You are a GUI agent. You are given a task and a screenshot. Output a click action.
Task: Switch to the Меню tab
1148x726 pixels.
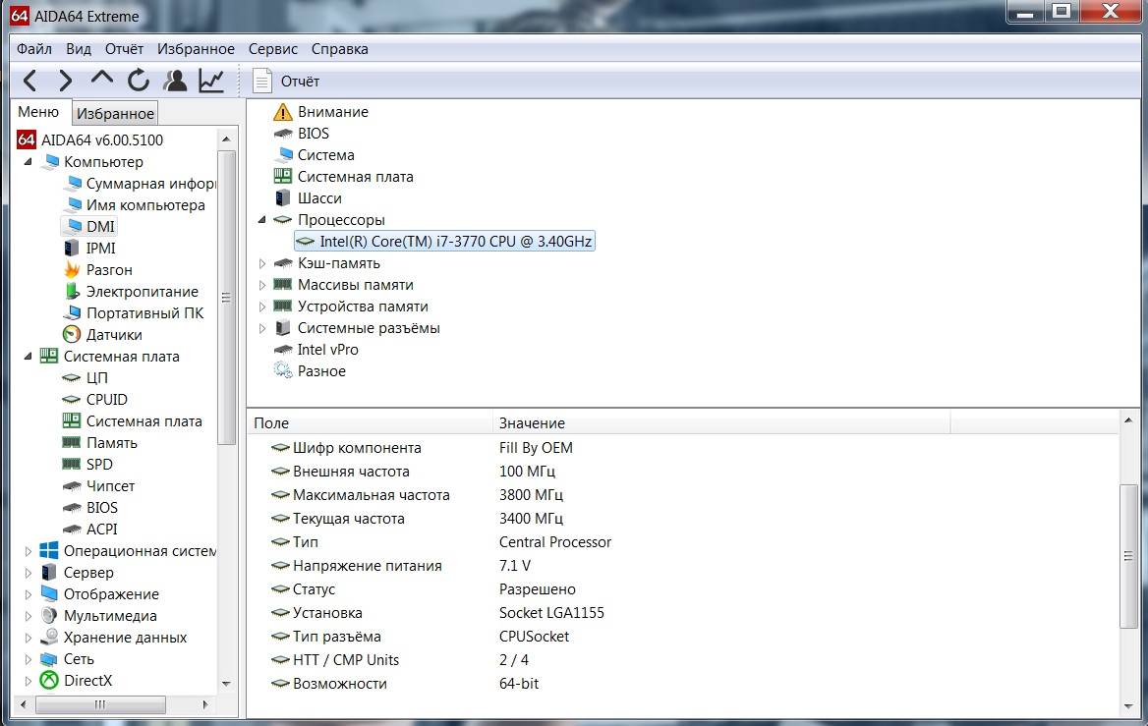38,112
